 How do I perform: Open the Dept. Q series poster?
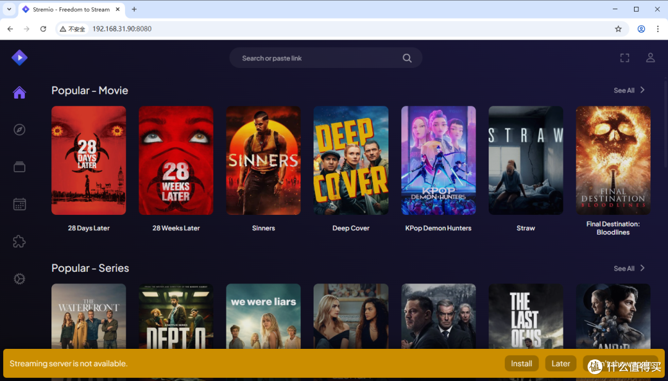[x=176, y=316]
